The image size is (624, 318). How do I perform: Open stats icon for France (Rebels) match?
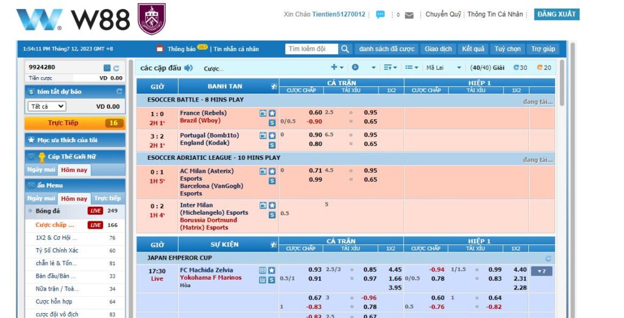(x=263, y=113)
